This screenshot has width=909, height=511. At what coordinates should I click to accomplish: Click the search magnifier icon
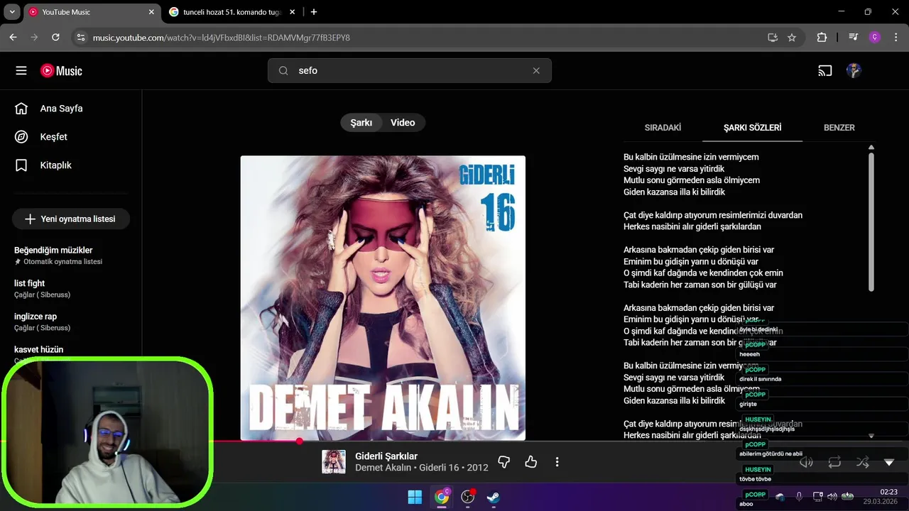pyautogui.click(x=283, y=71)
